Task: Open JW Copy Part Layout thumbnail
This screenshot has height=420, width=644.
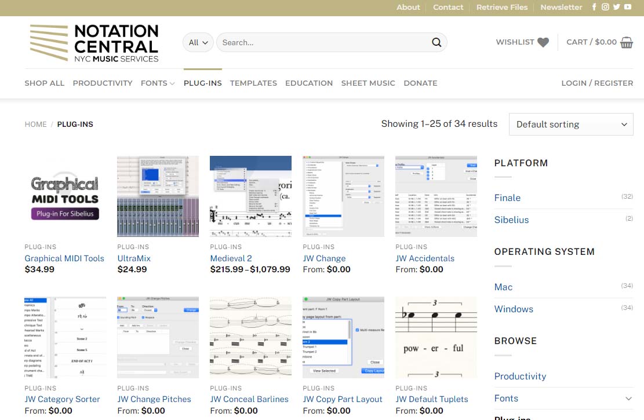Action: tap(343, 338)
